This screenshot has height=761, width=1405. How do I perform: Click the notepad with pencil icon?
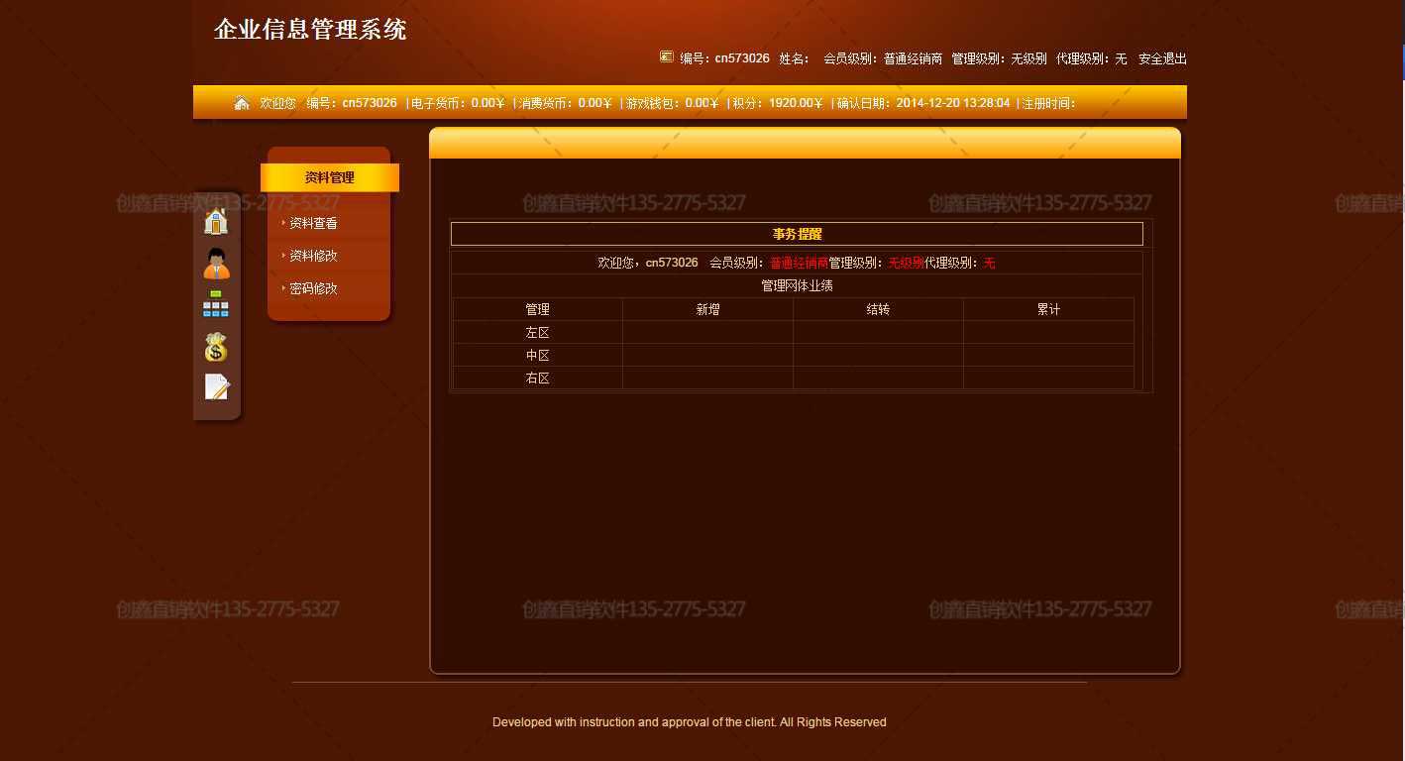coord(216,386)
